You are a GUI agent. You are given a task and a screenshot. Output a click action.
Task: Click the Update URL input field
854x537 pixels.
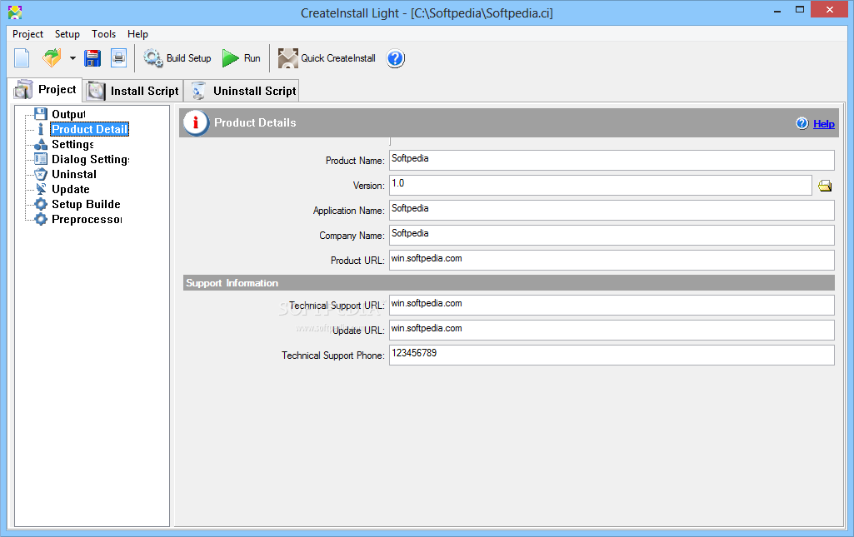point(612,331)
